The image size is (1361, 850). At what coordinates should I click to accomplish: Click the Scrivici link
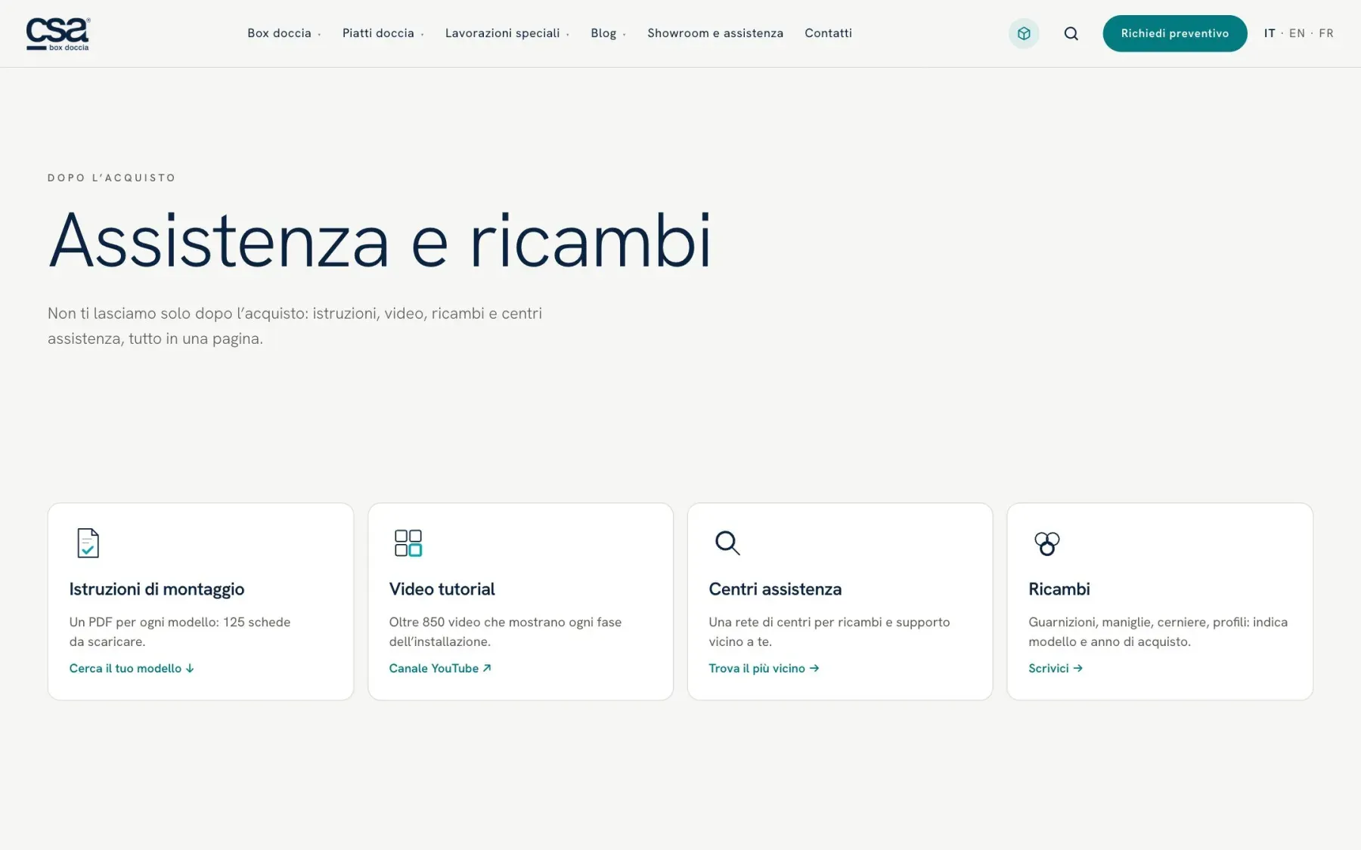tap(1056, 668)
